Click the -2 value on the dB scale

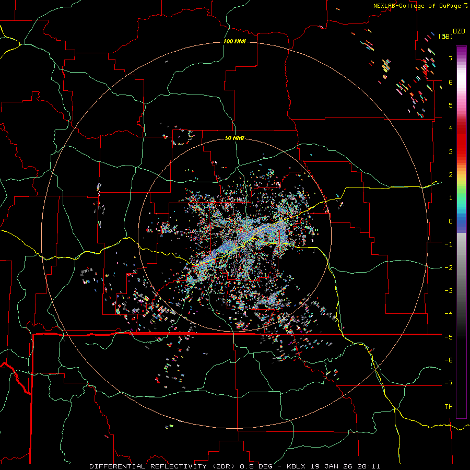tap(449, 267)
